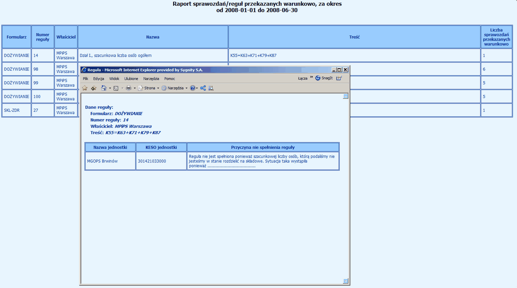517x288 pixels.
Task: Print the page with printer icon
Action: 128,88
